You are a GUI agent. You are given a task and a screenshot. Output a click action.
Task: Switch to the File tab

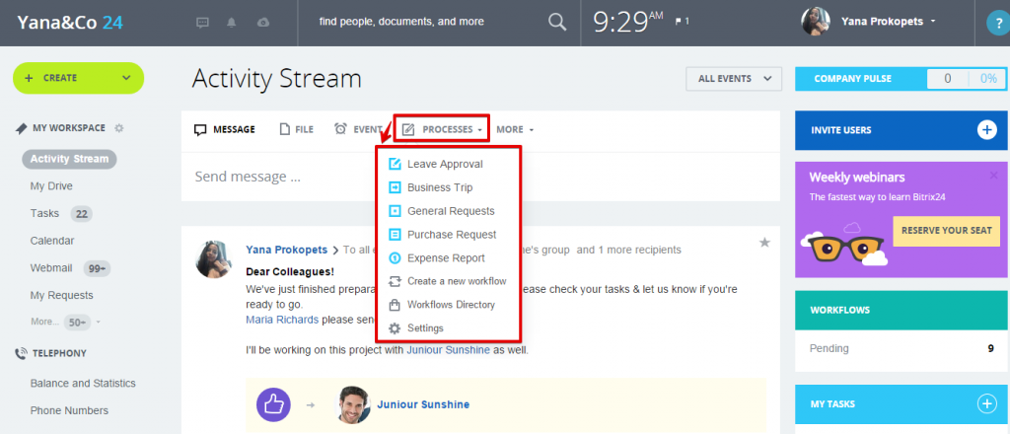296,129
